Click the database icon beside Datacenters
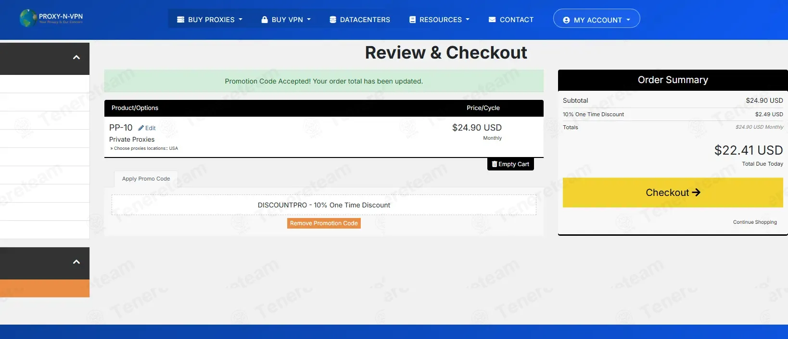The image size is (788, 339). coord(333,20)
